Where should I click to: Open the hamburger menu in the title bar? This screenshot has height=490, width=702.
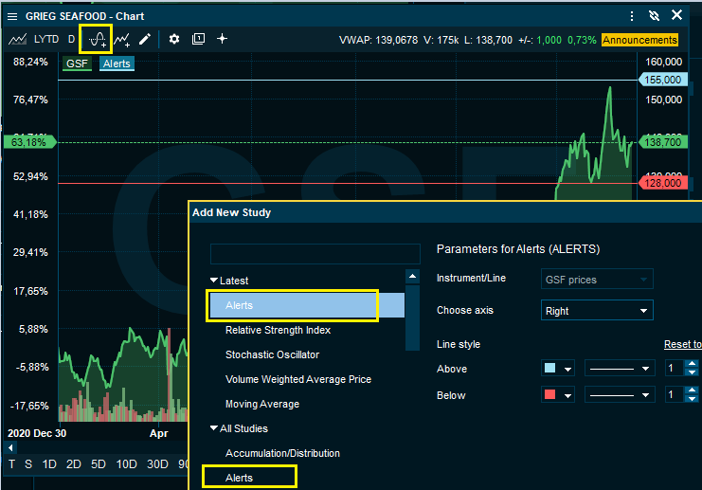[x=12, y=16]
